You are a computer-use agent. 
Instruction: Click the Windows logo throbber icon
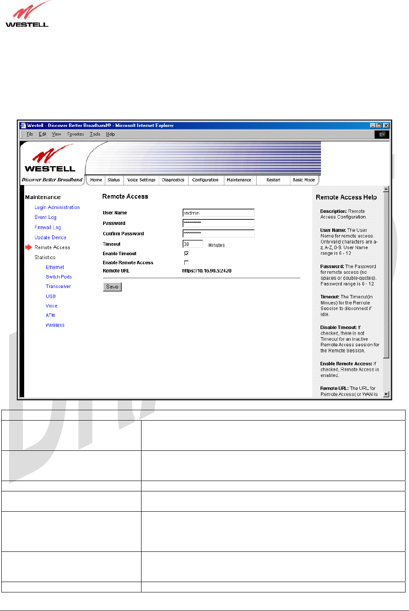click(x=382, y=134)
